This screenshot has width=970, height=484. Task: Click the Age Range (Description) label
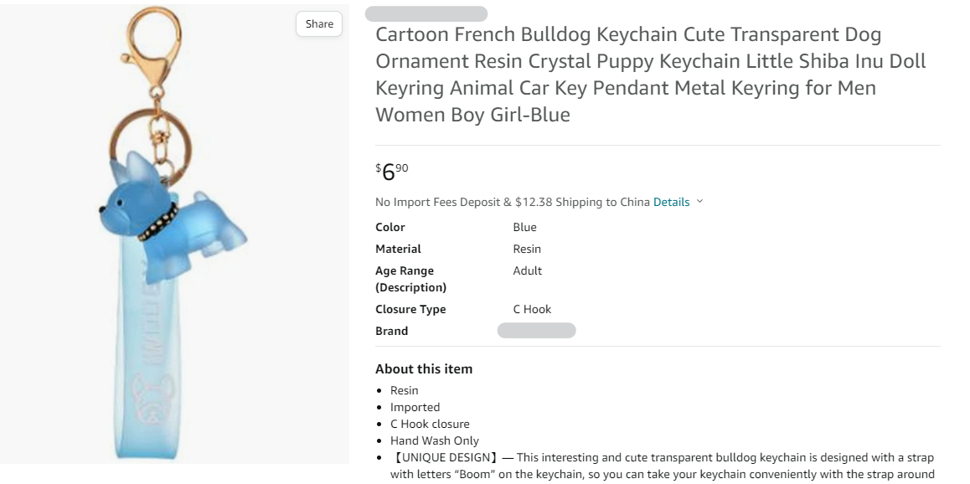click(410, 279)
